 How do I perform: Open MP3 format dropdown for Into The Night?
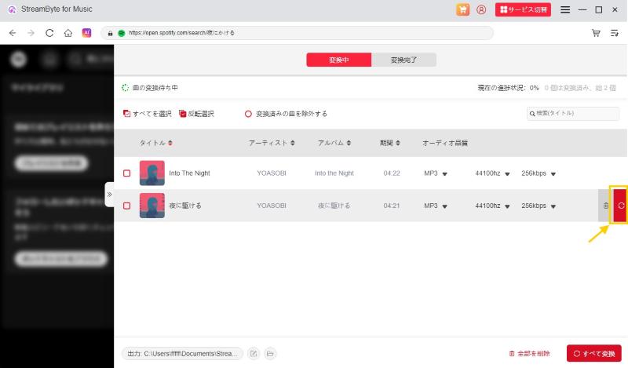click(x=436, y=173)
